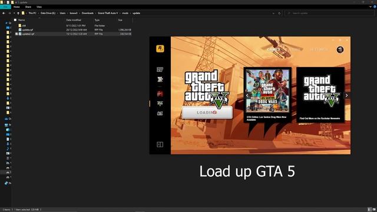Navigate to mods breadcrumb
This screenshot has height=212, width=377.
(x=125, y=13)
